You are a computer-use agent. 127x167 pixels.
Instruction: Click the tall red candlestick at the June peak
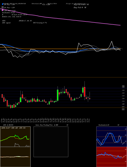(85, 92)
